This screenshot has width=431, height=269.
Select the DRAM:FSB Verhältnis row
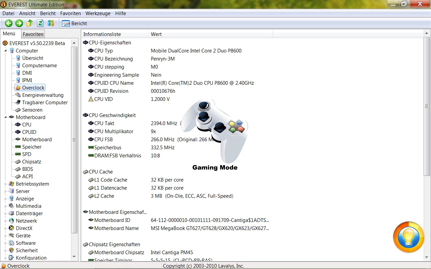(177, 156)
